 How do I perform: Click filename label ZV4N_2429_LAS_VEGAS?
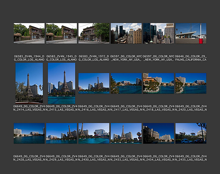click(61, 158)
